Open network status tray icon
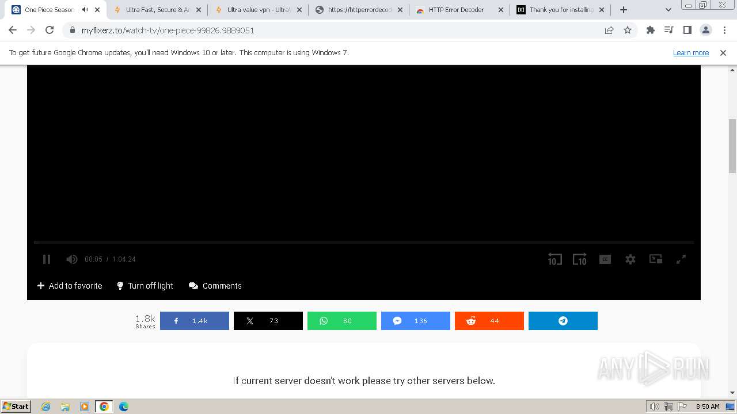This screenshot has width=737, height=414. tap(668, 407)
